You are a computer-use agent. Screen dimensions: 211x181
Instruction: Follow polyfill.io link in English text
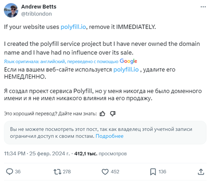pyautogui.click(x=73, y=27)
